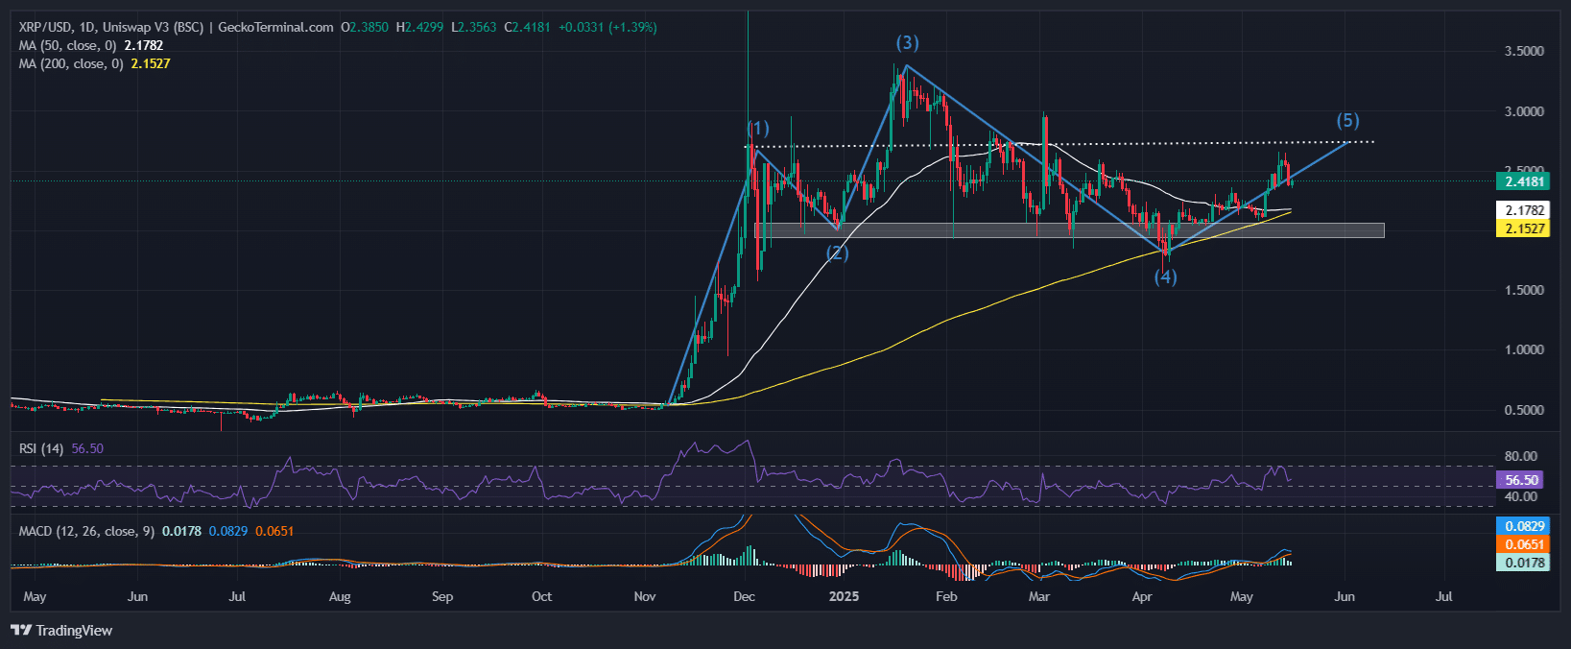Select wave label (2) on the chart
This screenshot has width=1571, height=649.
(838, 253)
